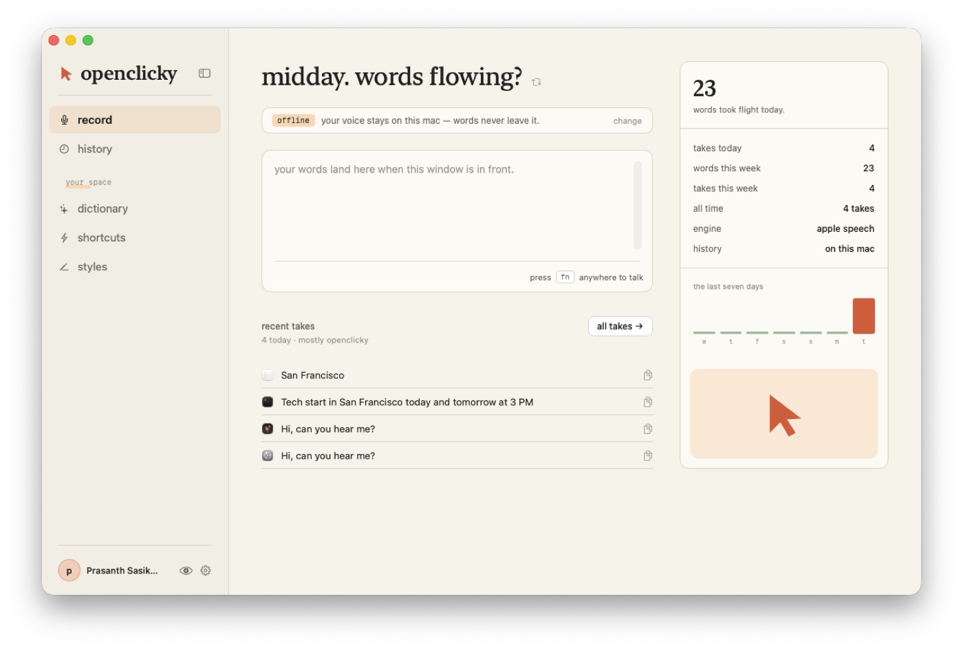Toggle visibility with the eye icon
This screenshot has height=650, width=963.
pos(186,571)
